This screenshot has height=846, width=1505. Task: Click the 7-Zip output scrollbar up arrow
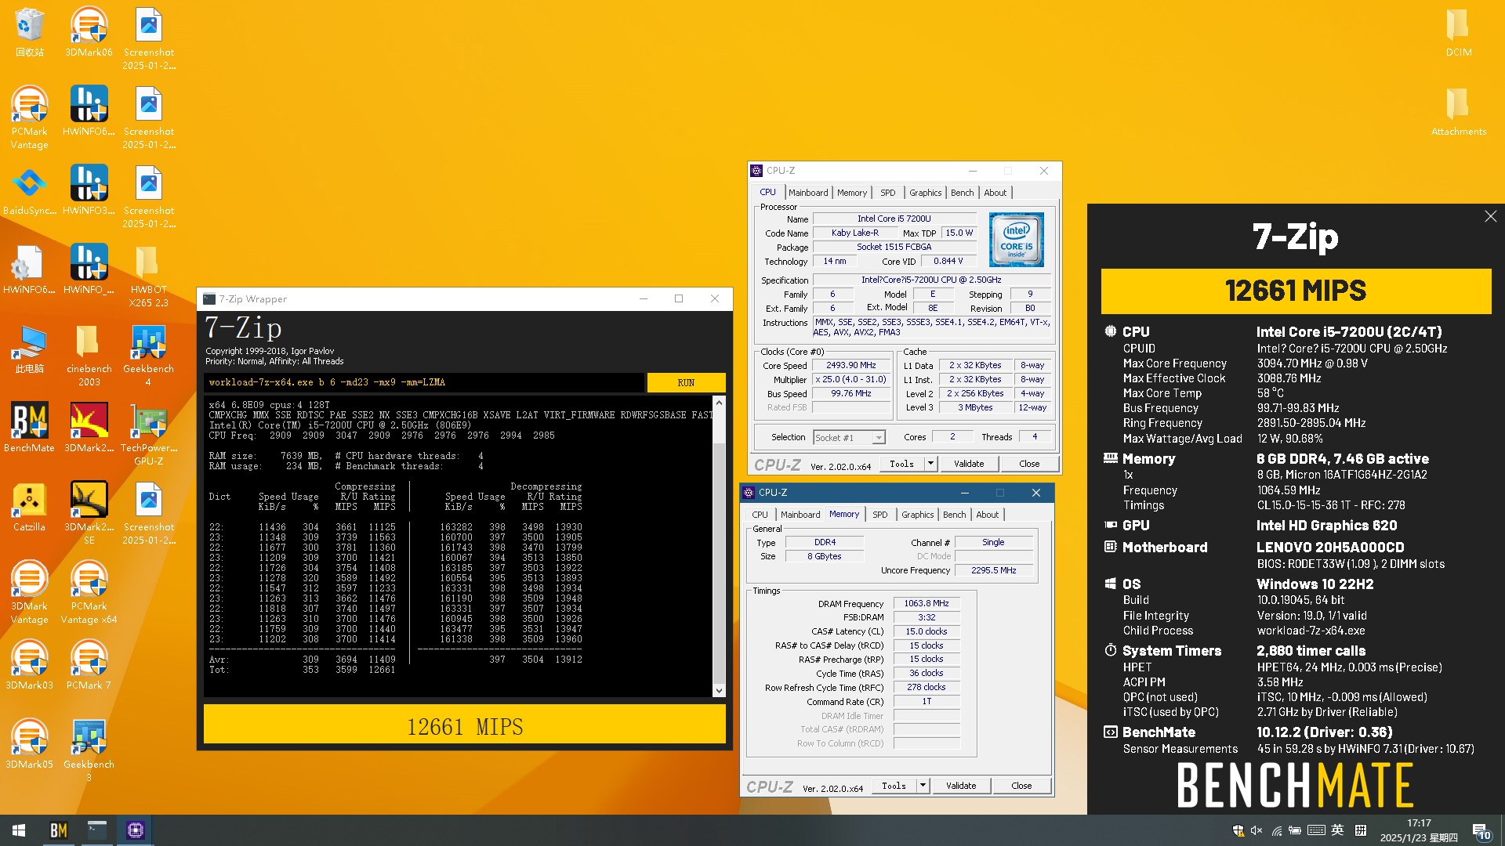point(719,402)
